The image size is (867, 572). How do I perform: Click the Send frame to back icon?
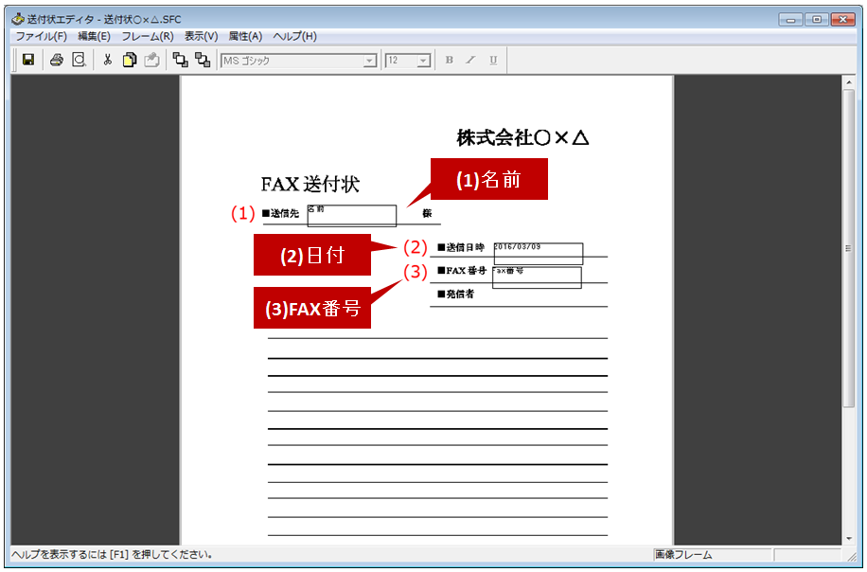(x=203, y=60)
